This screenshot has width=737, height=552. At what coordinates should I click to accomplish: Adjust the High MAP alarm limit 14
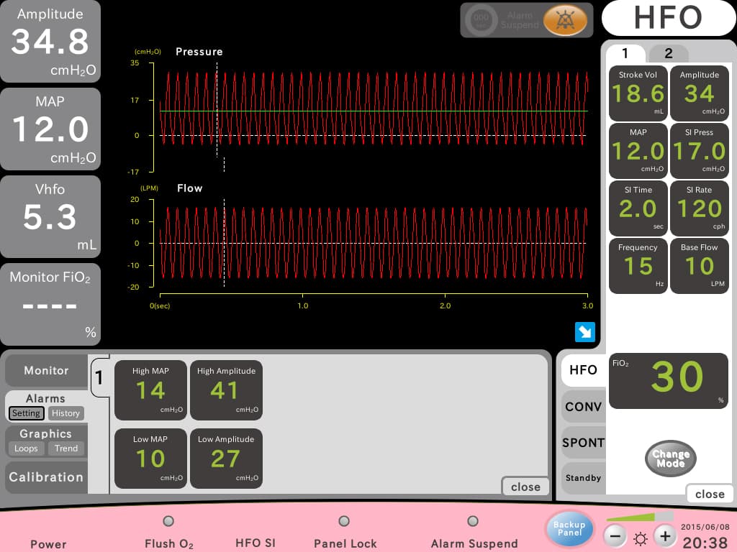[x=150, y=390]
